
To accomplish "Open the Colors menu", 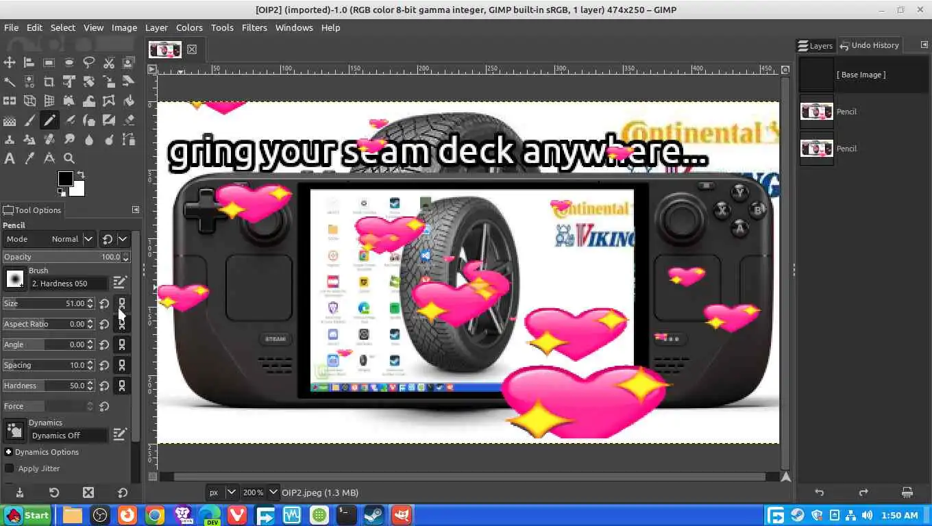I will point(189,27).
